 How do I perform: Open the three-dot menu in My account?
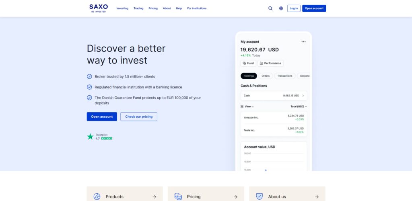[303, 42]
